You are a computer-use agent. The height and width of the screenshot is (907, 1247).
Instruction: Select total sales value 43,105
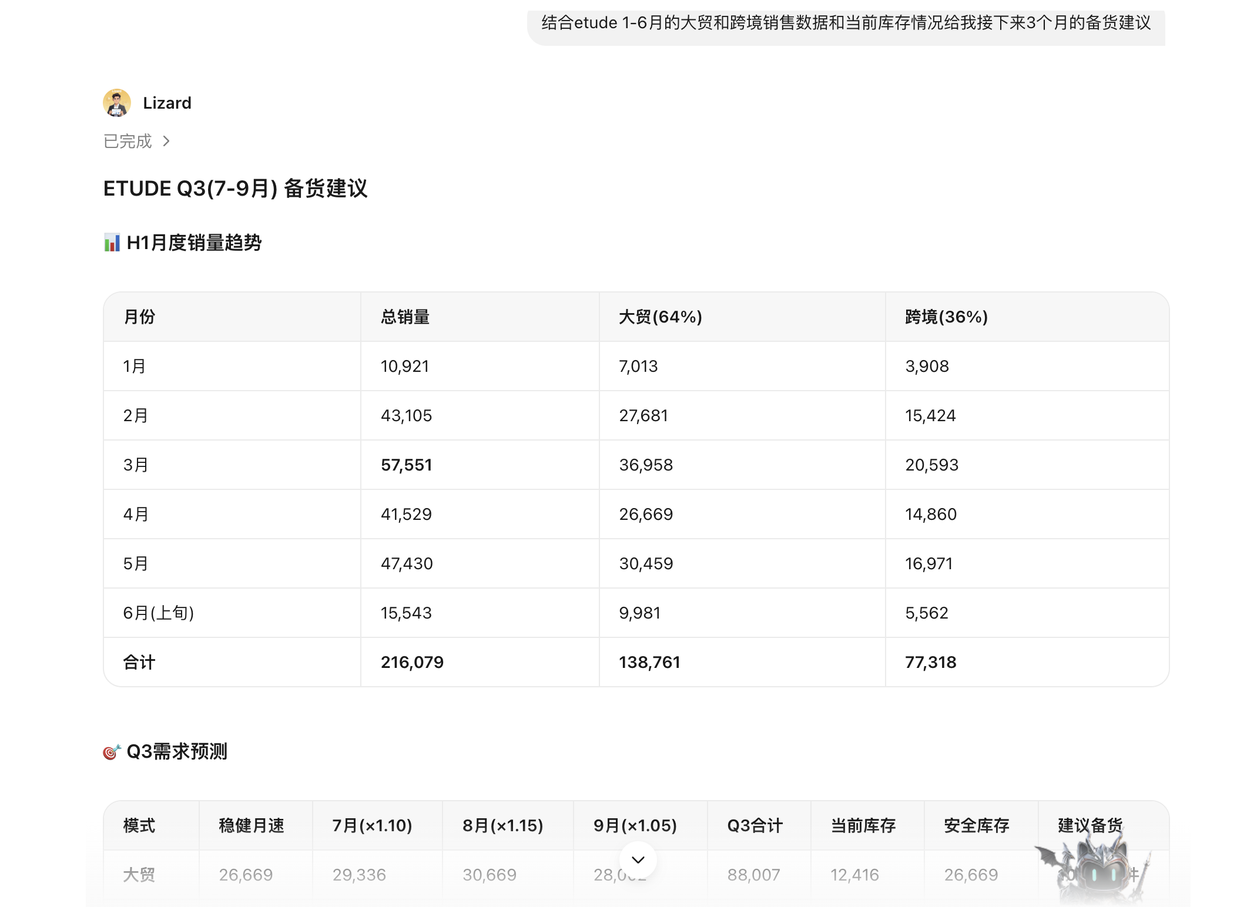coord(406,416)
